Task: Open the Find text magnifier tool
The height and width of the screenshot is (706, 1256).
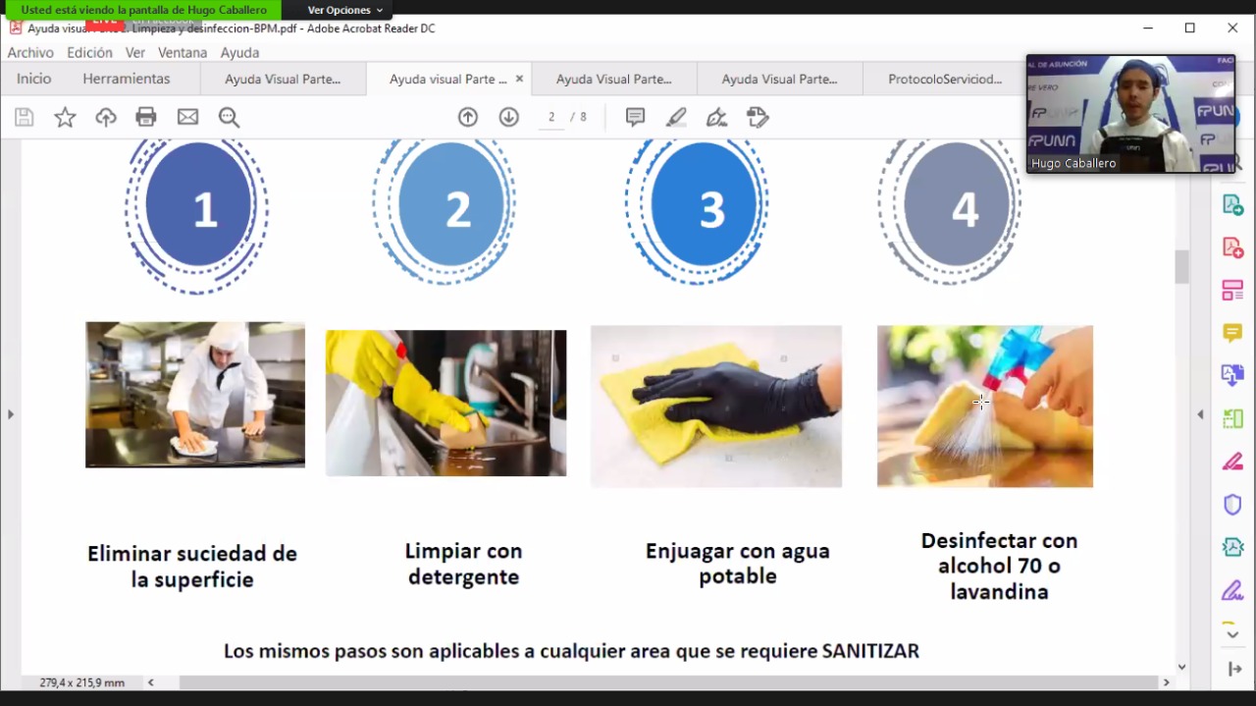Action: point(229,118)
